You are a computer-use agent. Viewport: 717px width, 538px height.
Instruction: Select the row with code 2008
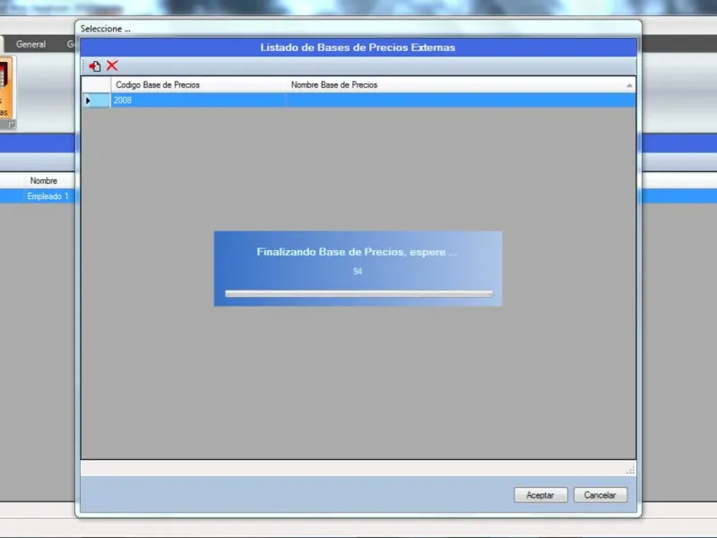pos(358,100)
